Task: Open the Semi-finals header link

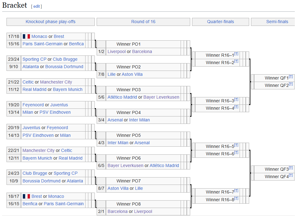Action: tap(277, 22)
